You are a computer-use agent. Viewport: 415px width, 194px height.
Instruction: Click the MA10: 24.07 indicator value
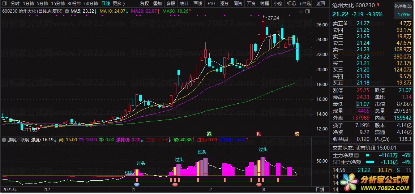(x=114, y=11)
